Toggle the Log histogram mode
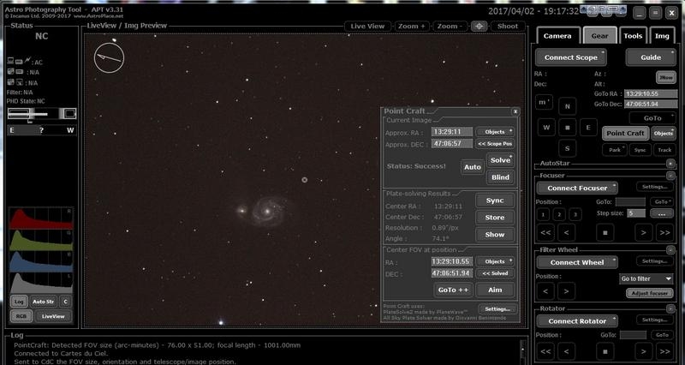 [19, 302]
